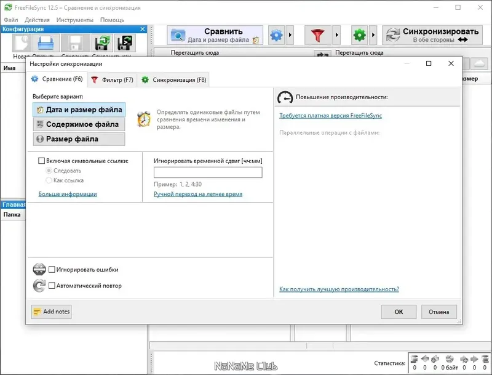
Task: Open a configuration with the Open icon
Action: (x=46, y=43)
